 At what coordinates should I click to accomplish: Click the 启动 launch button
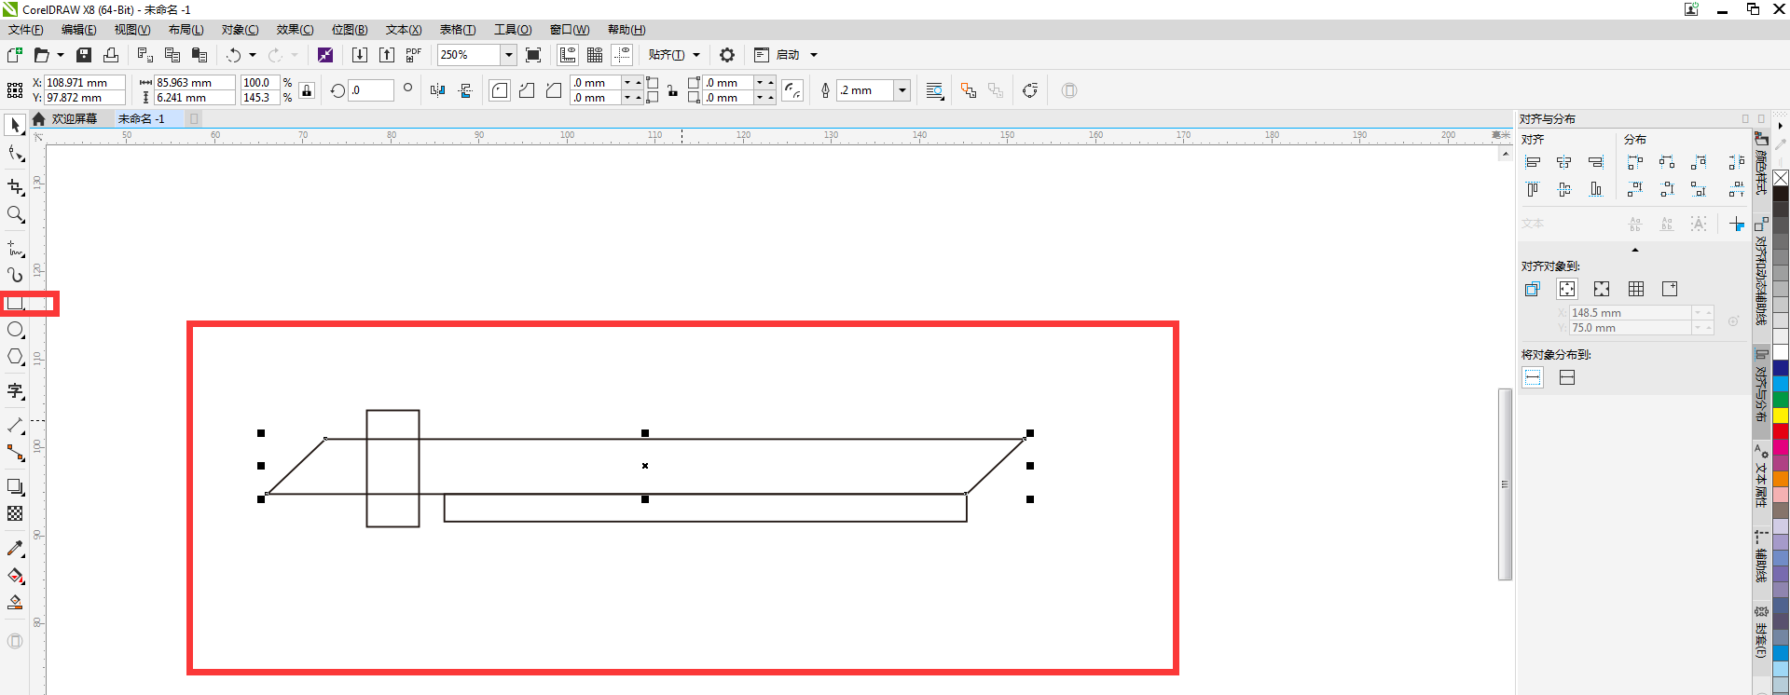tap(788, 55)
